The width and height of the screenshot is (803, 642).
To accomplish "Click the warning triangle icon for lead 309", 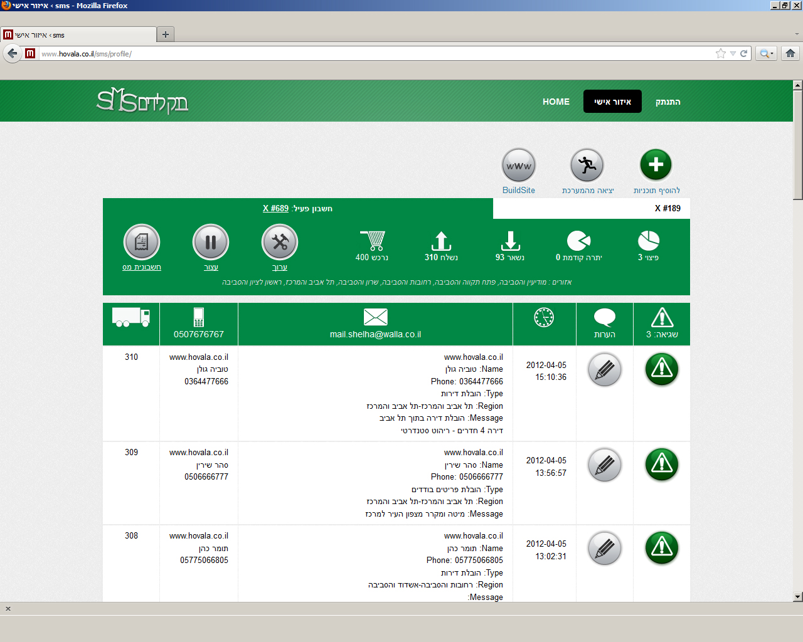I will [662, 465].
